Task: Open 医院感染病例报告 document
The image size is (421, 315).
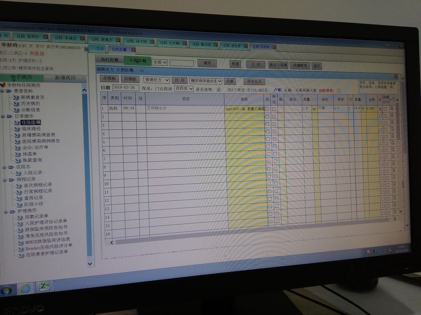Action: pos(41,141)
